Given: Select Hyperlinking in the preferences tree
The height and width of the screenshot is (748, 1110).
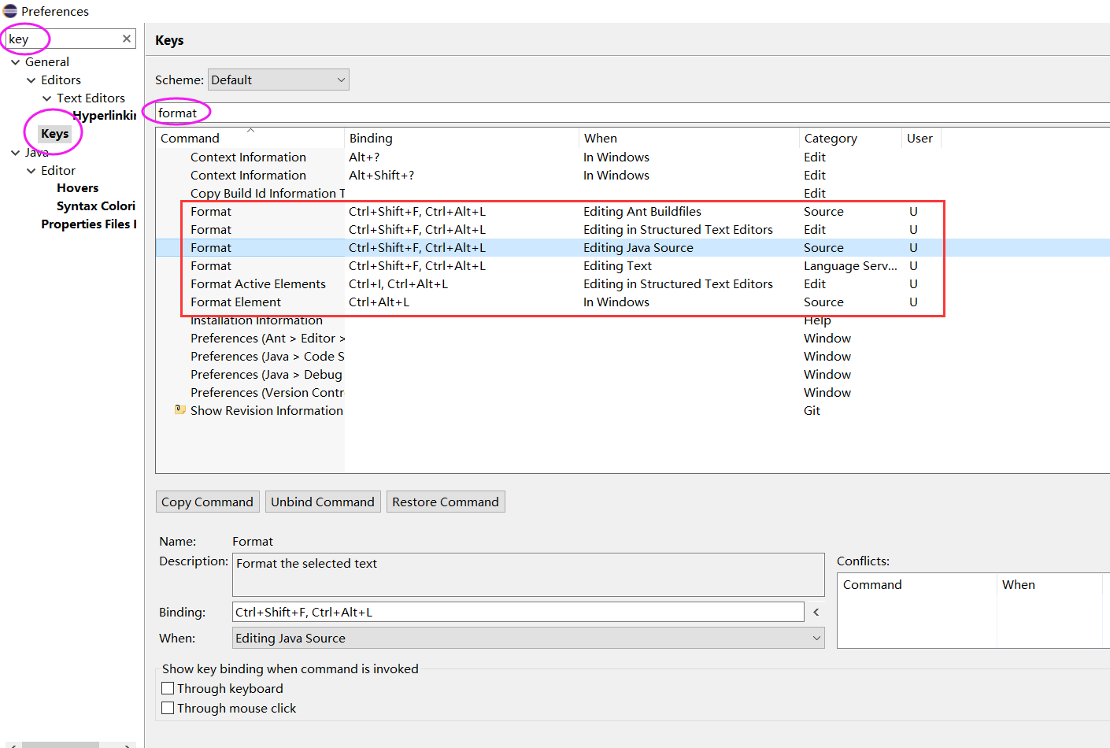Looking at the screenshot, I should coord(104,116).
